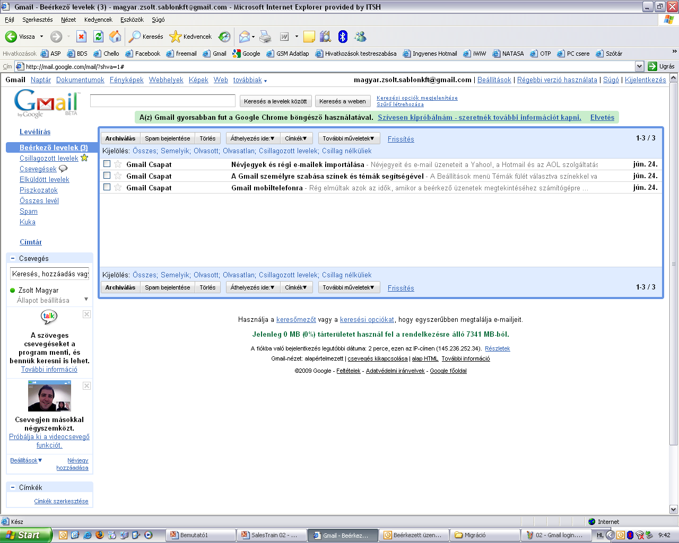This screenshot has width=679, height=543.
Task: Click in the Gmail search input field
Action: tap(163, 101)
